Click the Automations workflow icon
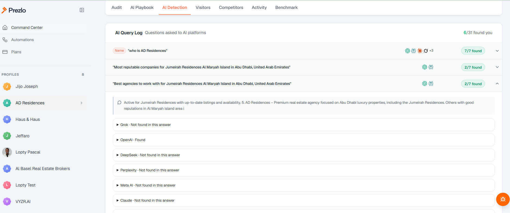 (x=5, y=40)
